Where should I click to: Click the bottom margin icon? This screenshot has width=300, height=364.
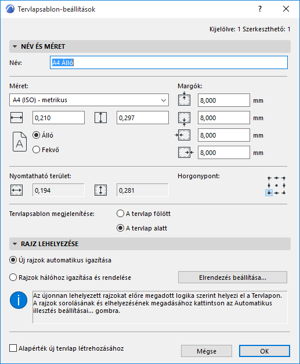(x=184, y=119)
